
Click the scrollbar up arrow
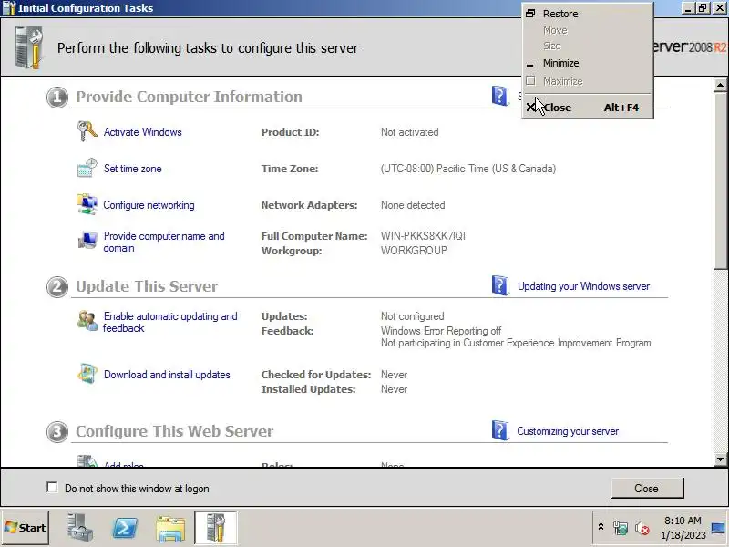(720, 85)
